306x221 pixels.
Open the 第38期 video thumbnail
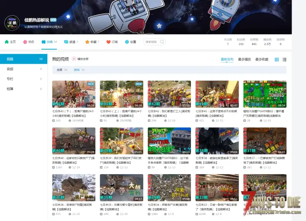click(217, 141)
